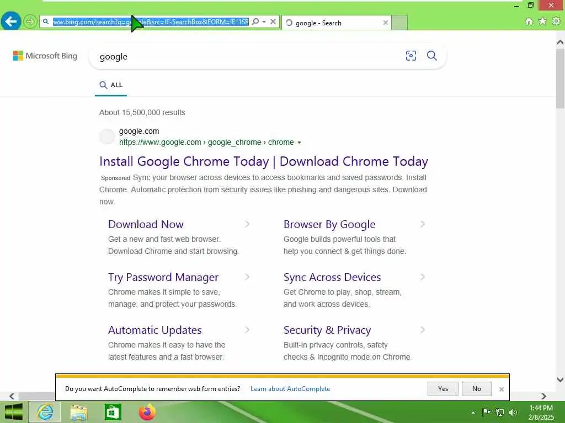Launch Firefox from the taskbar
The image size is (565, 423).
147,413
